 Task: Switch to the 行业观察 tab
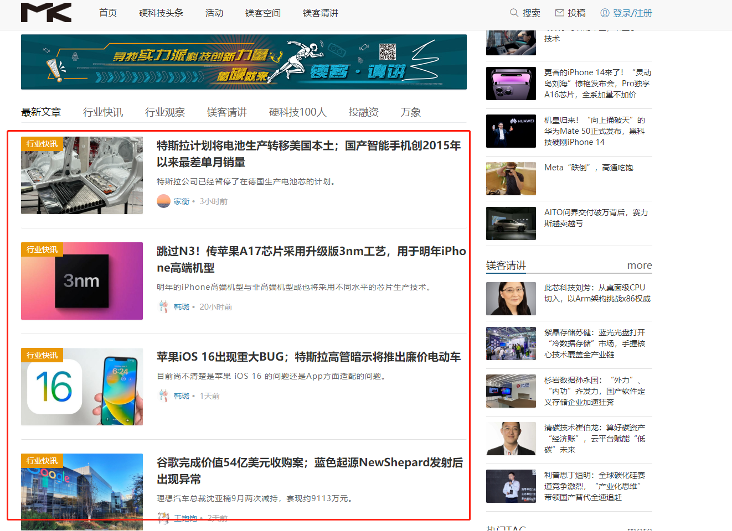(165, 112)
